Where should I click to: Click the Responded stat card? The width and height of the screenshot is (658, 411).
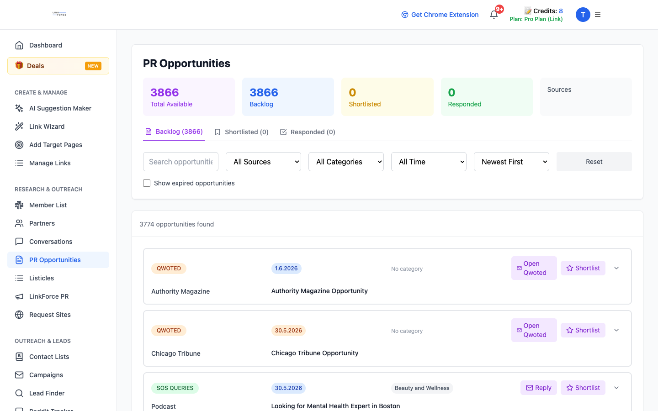(x=487, y=97)
